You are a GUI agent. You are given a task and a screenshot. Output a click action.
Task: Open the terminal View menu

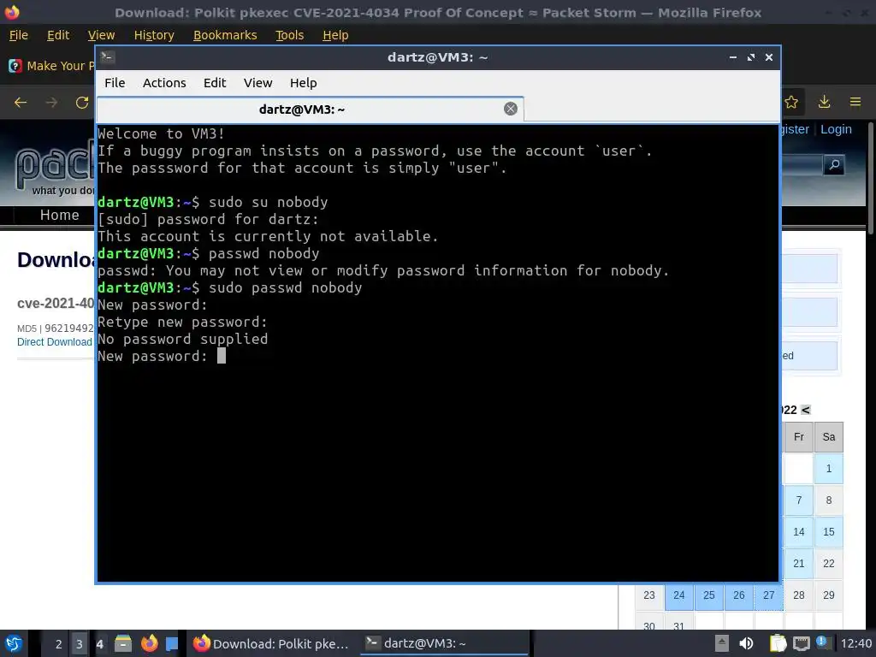click(257, 83)
